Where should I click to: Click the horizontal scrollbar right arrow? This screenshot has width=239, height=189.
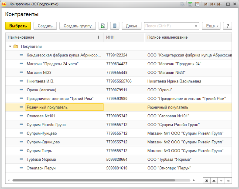(x=194, y=180)
